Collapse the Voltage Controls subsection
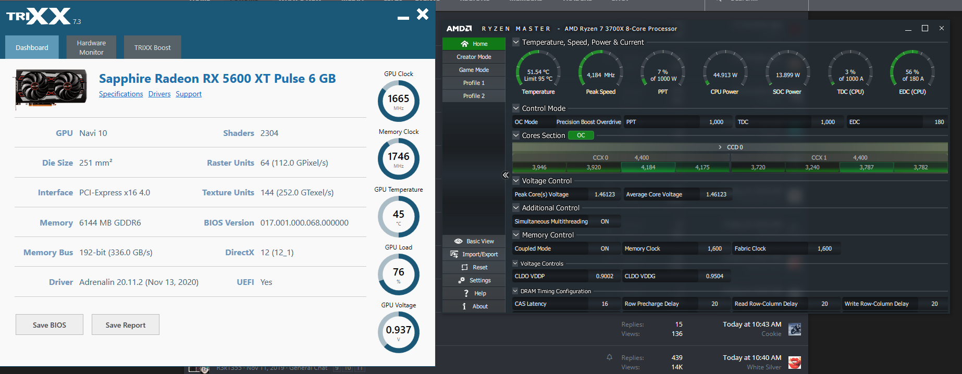Image resolution: width=962 pixels, height=374 pixels. 515,264
